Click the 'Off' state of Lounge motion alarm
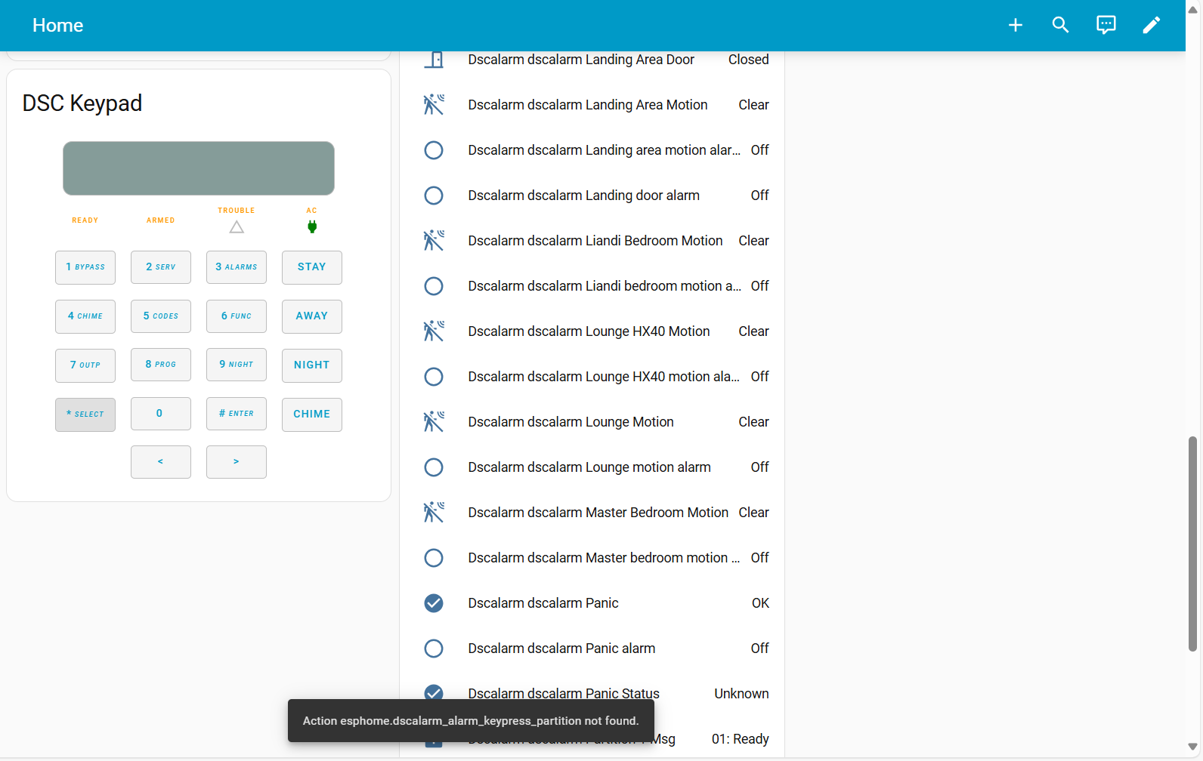 click(x=759, y=467)
